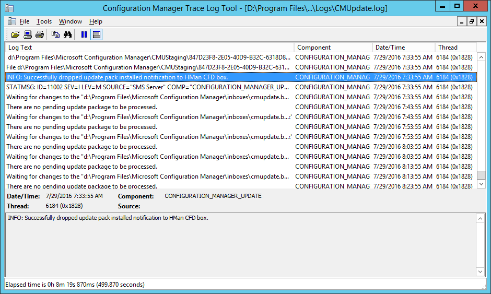Print the log with the printer icon
This screenshot has height=294, width=491.
[40, 34]
